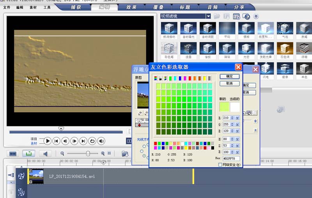Viewport: 312px width, 198px height.
Task: Open the 文件 menu
Action: [7, 7]
